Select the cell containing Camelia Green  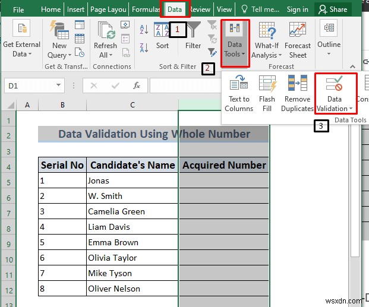[133, 211]
